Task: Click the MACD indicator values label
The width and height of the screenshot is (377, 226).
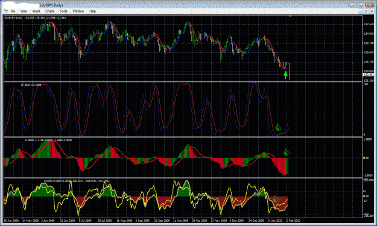Action: pos(48,140)
